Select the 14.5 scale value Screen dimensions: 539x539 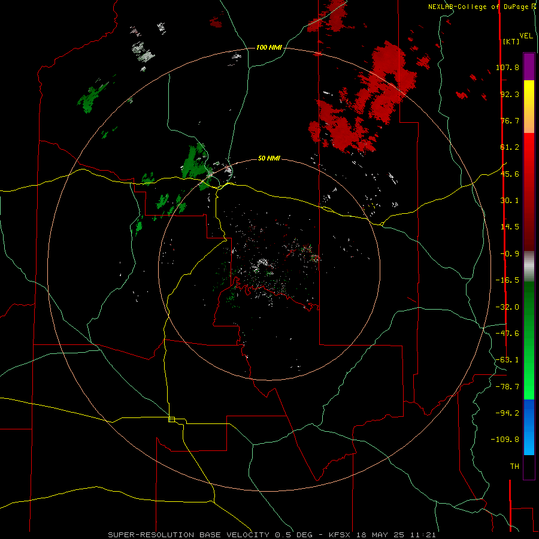click(510, 227)
